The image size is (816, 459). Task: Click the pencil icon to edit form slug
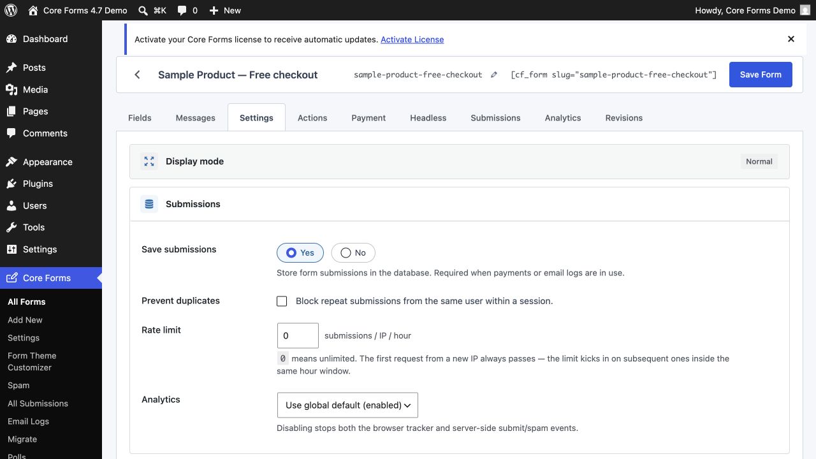(x=493, y=75)
